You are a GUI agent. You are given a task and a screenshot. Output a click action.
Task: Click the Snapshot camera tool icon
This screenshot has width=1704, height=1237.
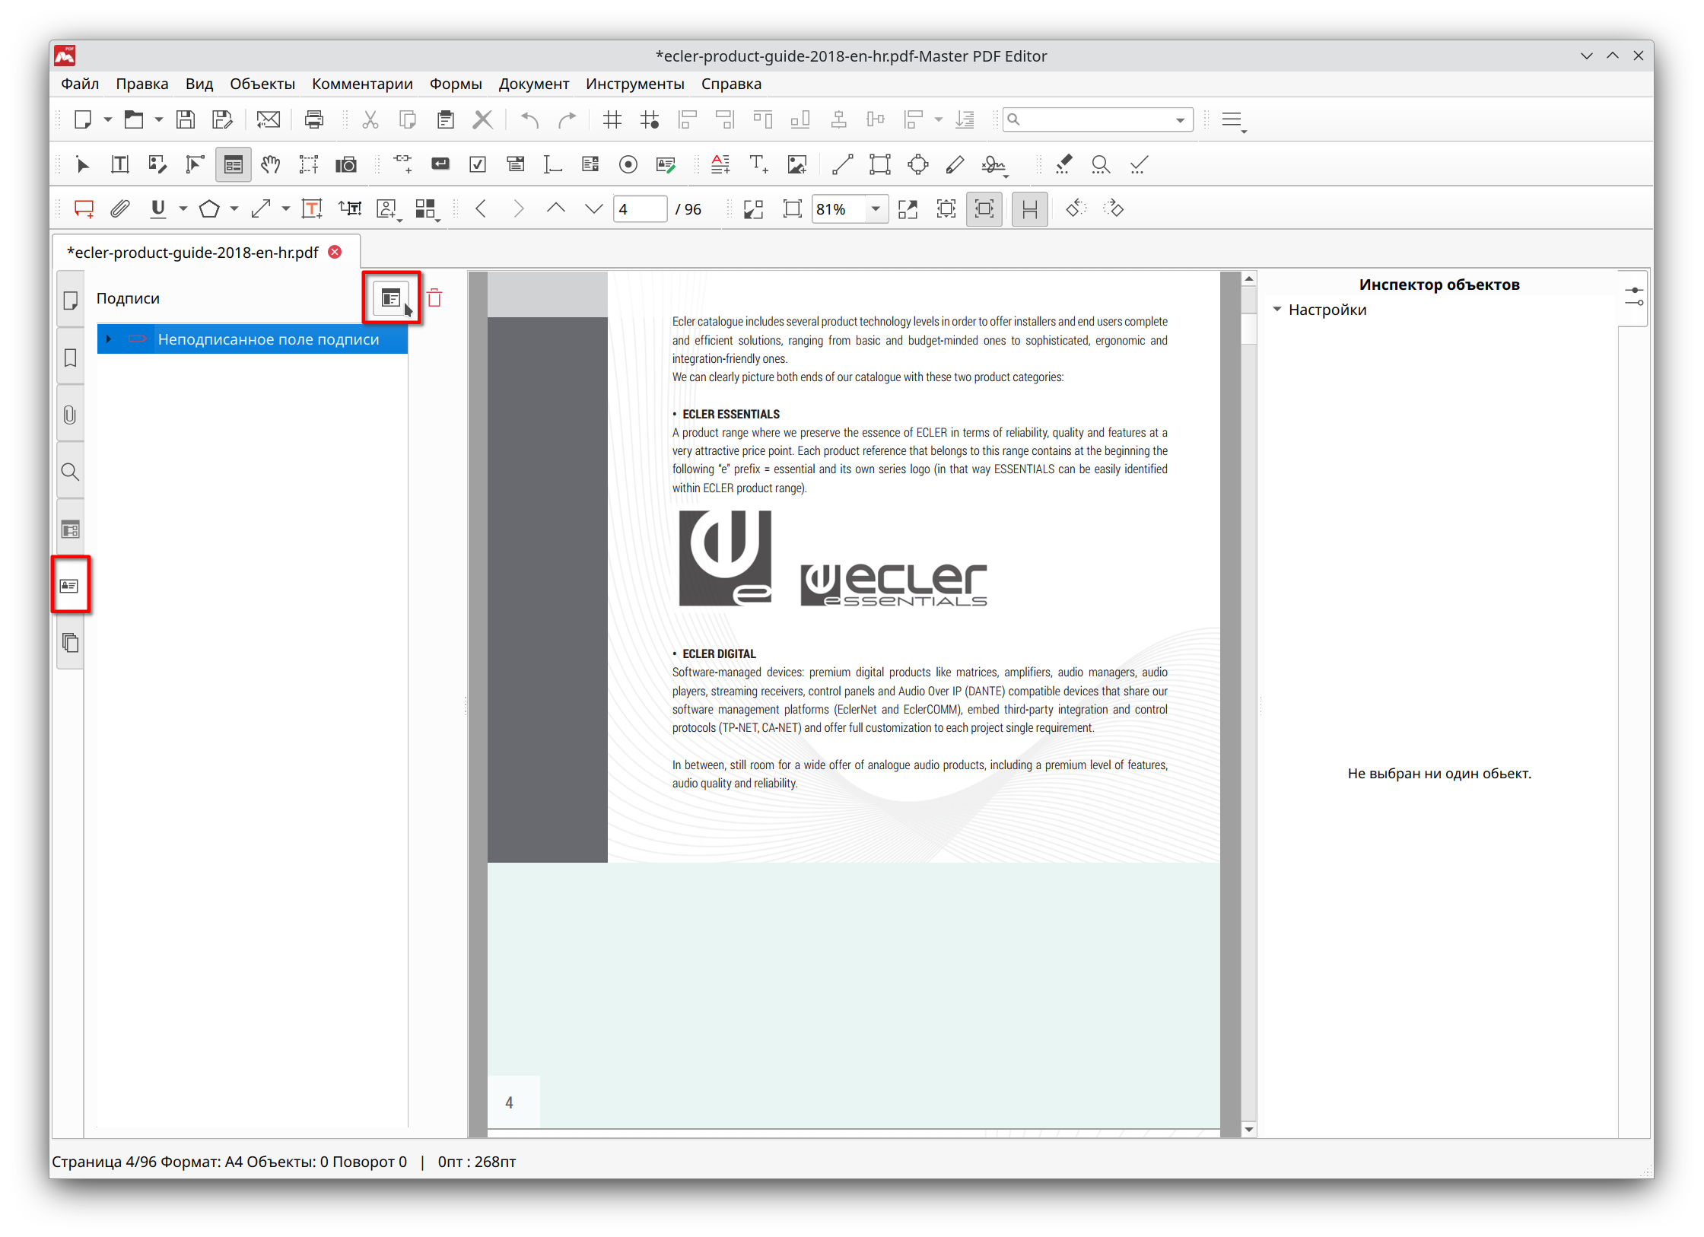point(346,164)
